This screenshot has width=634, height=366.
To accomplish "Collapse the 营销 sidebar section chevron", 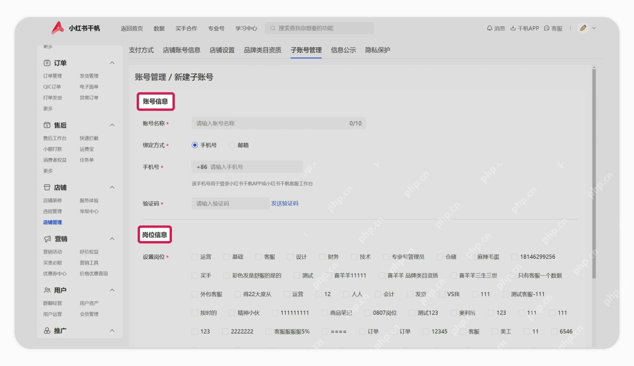I will click(112, 239).
